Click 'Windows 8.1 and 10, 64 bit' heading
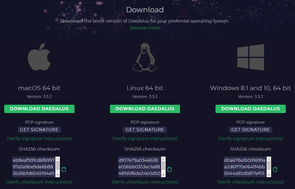The image size is (295, 189). pyautogui.click(x=251, y=88)
